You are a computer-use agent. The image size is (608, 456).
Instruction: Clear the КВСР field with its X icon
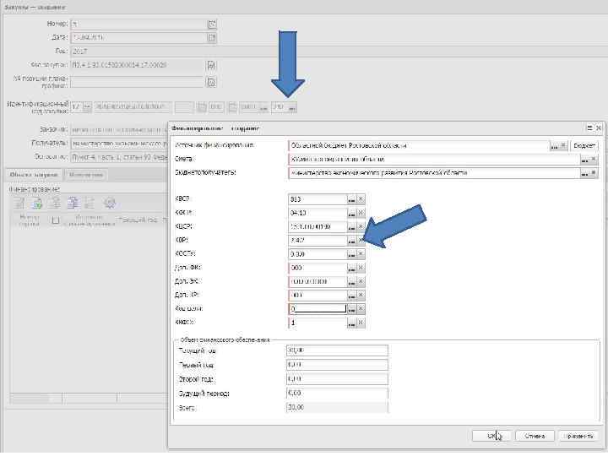(x=361, y=199)
